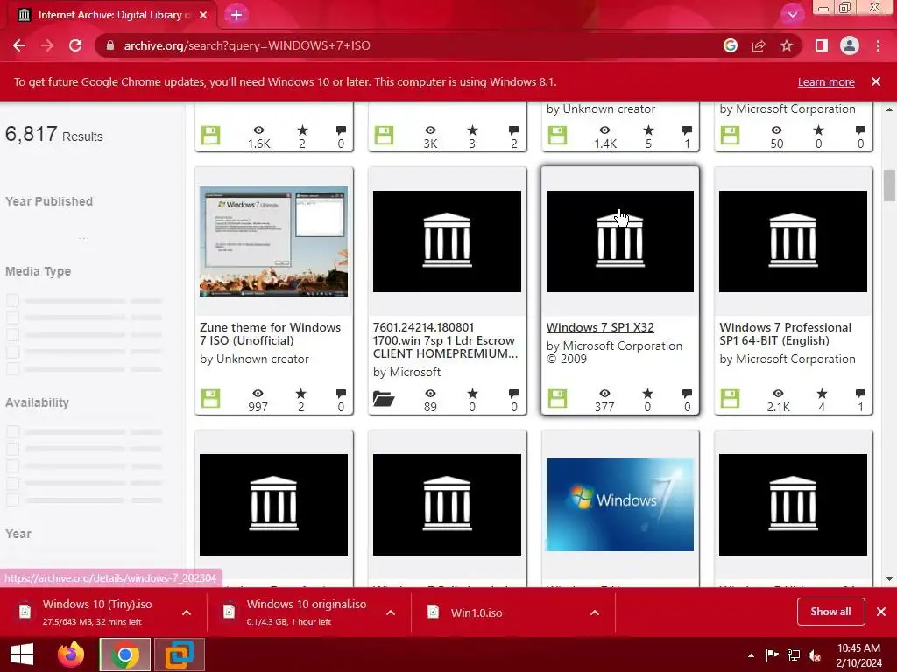Click Learn more in update banner

826,81
